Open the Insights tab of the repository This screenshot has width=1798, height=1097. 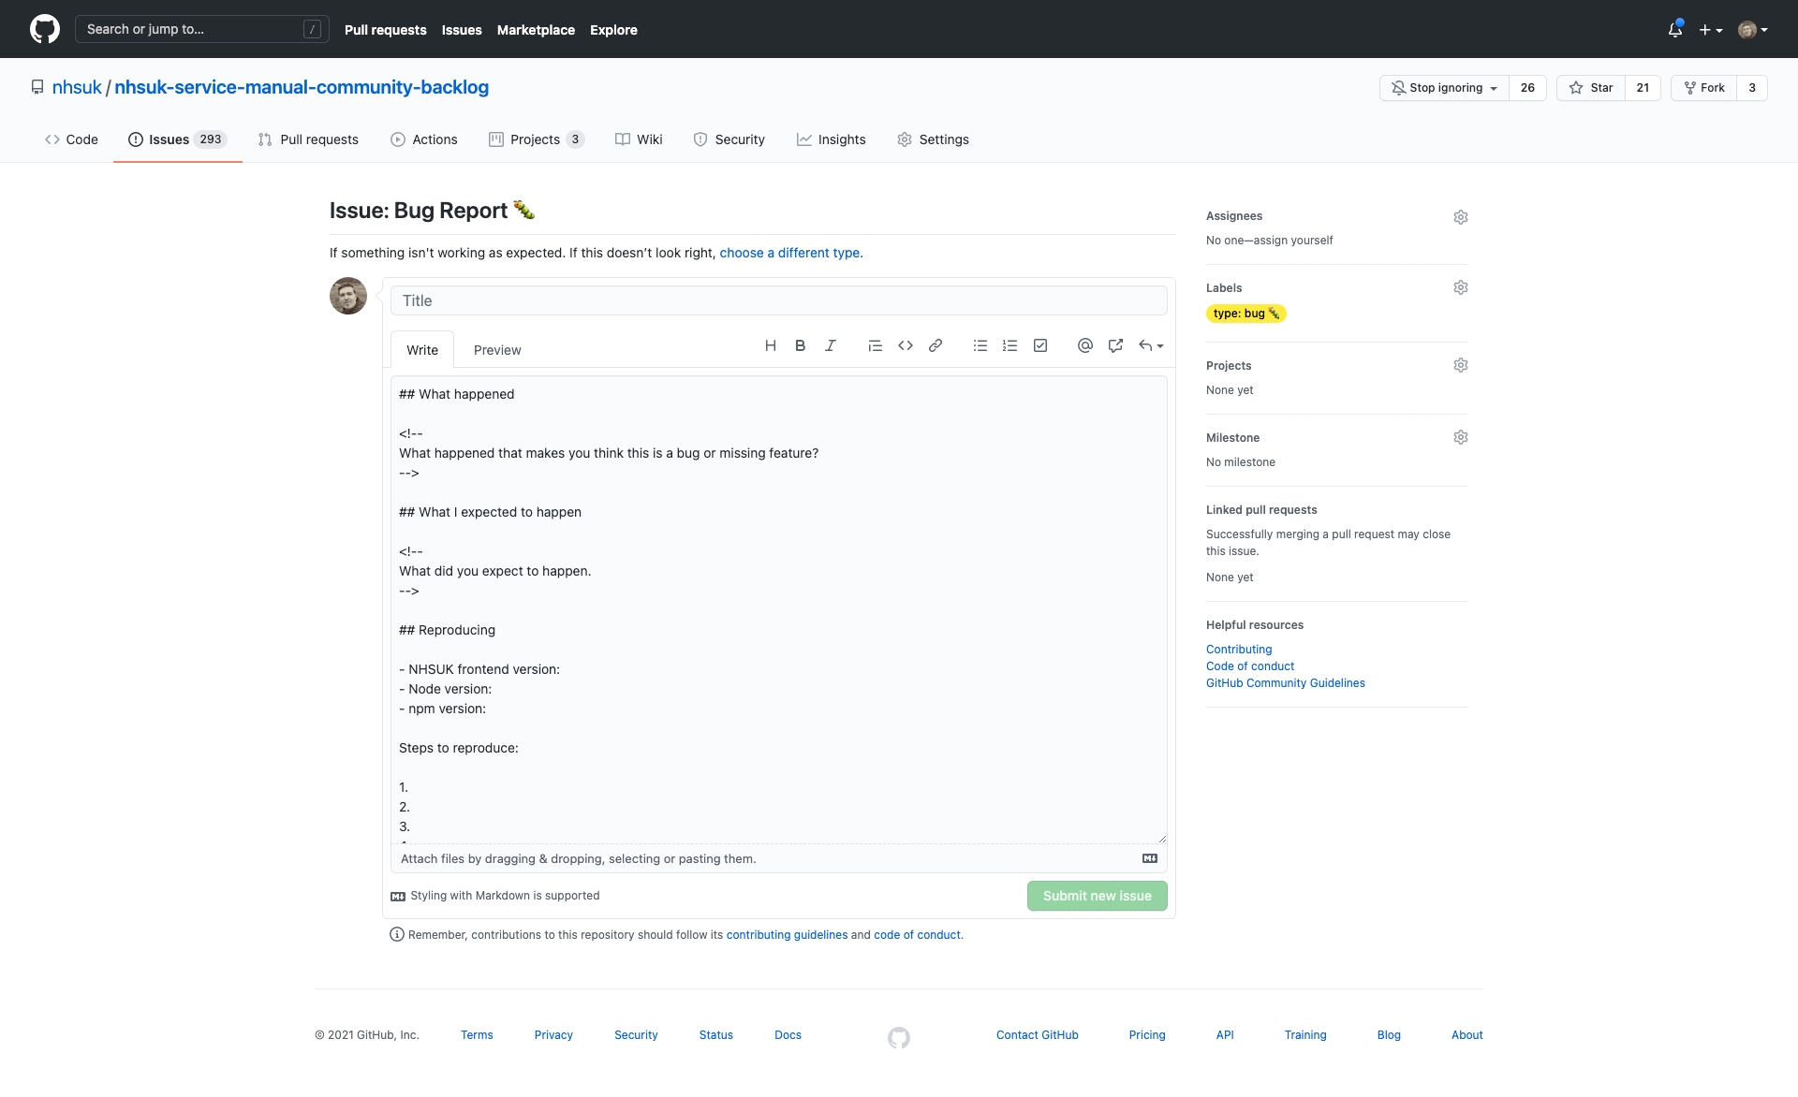click(832, 139)
